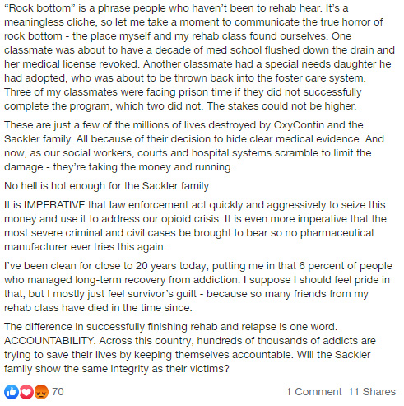The height and width of the screenshot is (406, 404).
Task: Click the red heart Love reaction icon
Action: click(x=26, y=392)
